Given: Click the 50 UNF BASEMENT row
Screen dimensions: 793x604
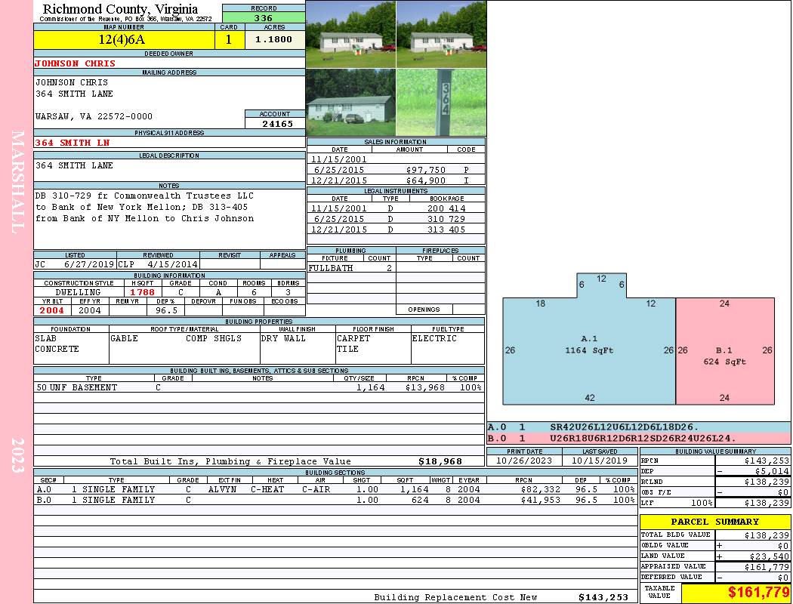Looking at the screenshot, I should click(x=259, y=387).
